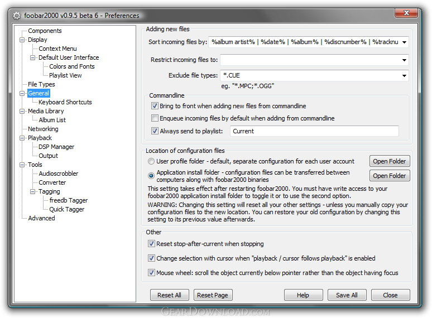Select Playlist View page
Screen dimensions: 432x318
point(65,75)
